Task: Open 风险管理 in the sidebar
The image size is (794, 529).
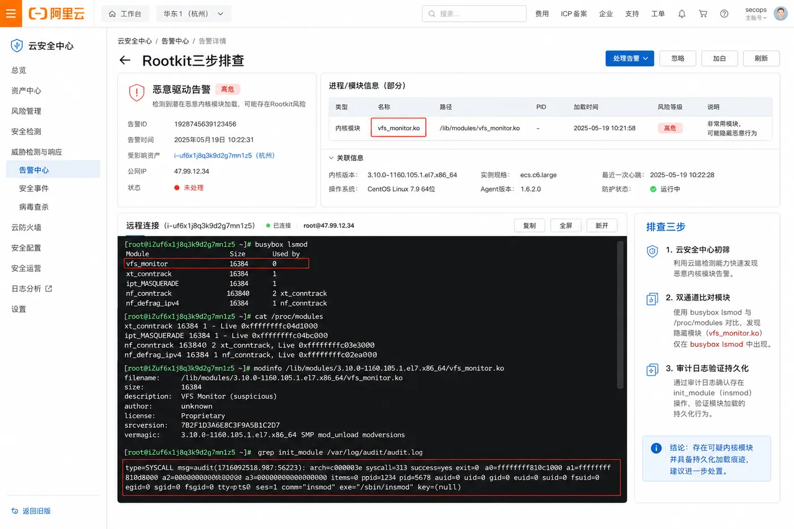Action: (x=26, y=111)
